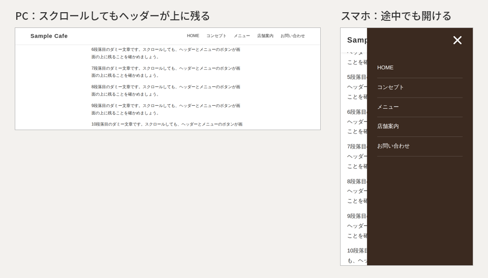Close the mobile menu with the X icon

[457, 40]
